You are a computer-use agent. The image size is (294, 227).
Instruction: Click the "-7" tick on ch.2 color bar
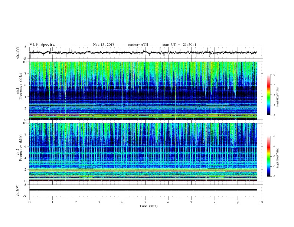click(274, 177)
